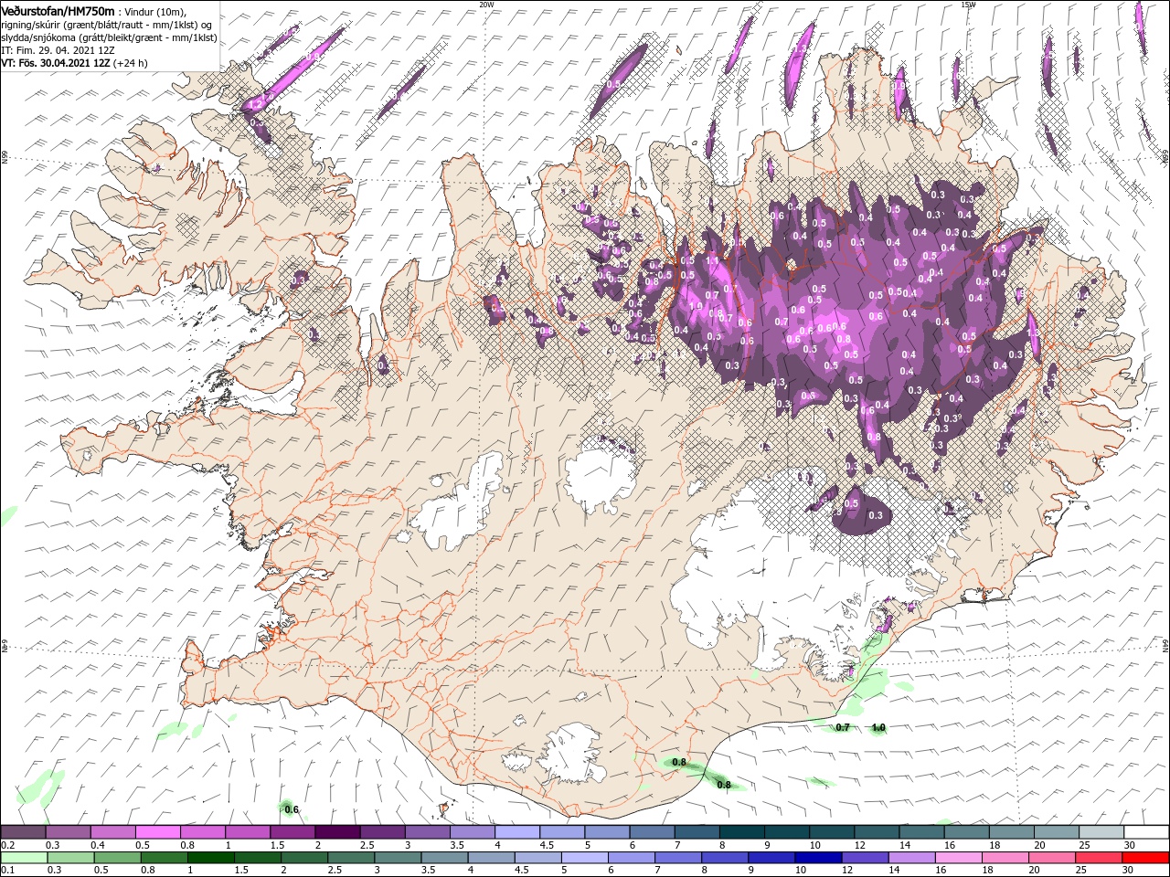Pick the bright pink swatch between 0.5 and 0.8

[157, 832]
